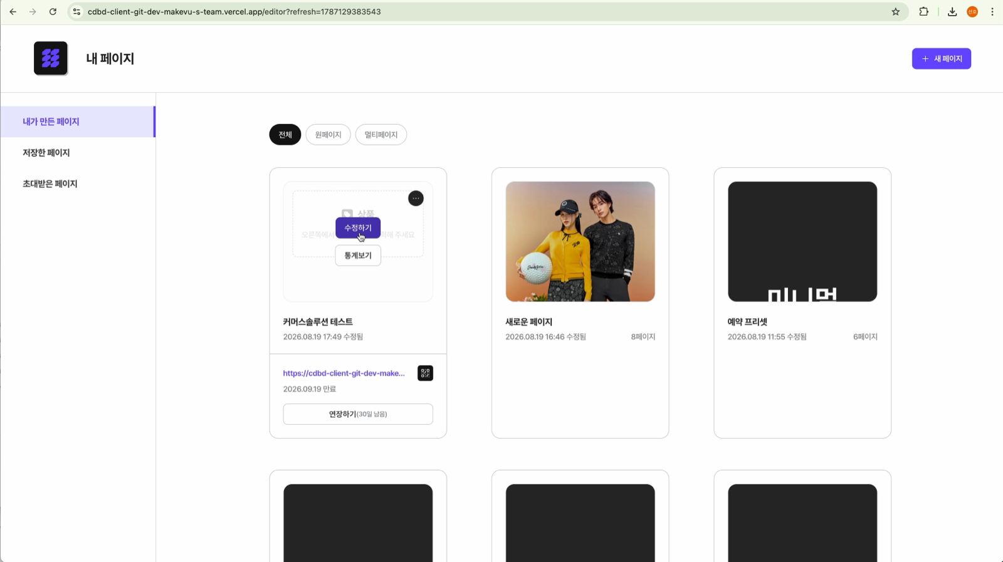Open the 새로운 페이지 thumbnail
The height and width of the screenshot is (562, 1003).
[x=580, y=242]
